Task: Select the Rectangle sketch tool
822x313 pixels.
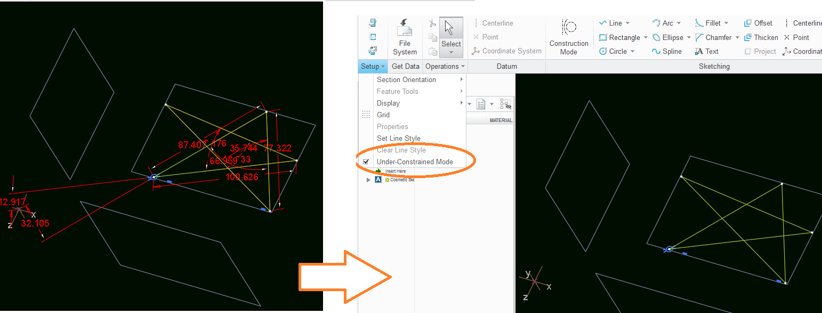Action: 619,37
